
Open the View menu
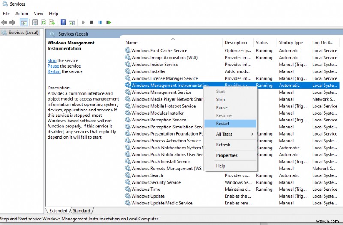[x=39, y=14]
